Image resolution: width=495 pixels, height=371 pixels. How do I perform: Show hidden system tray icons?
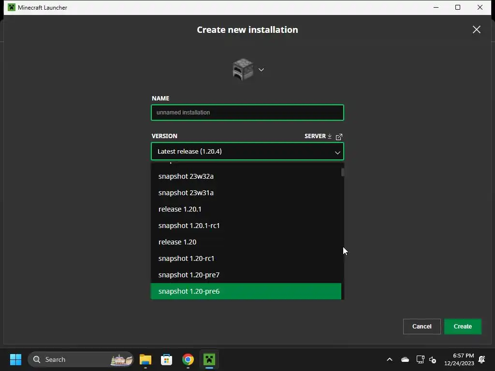click(390, 359)
